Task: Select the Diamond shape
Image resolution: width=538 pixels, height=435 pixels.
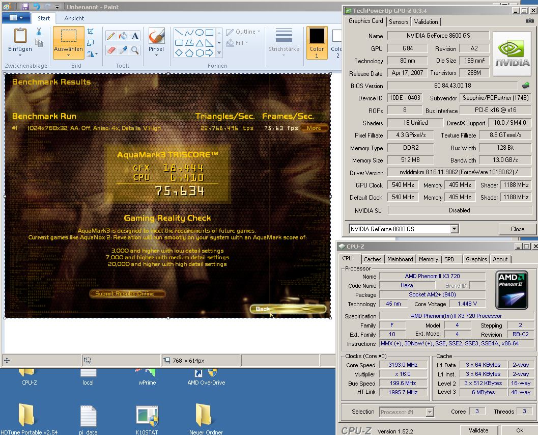Action: coord(179,53)
